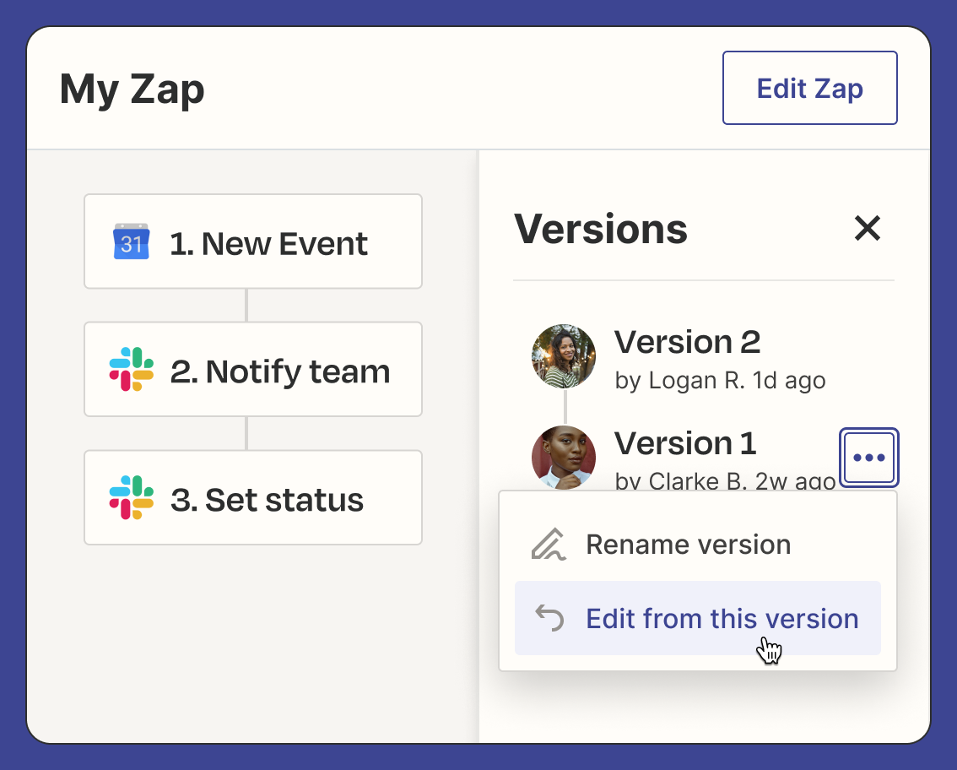957x770 pixels.
Task: Select Rename version from the menu
Action: [688, 545]
